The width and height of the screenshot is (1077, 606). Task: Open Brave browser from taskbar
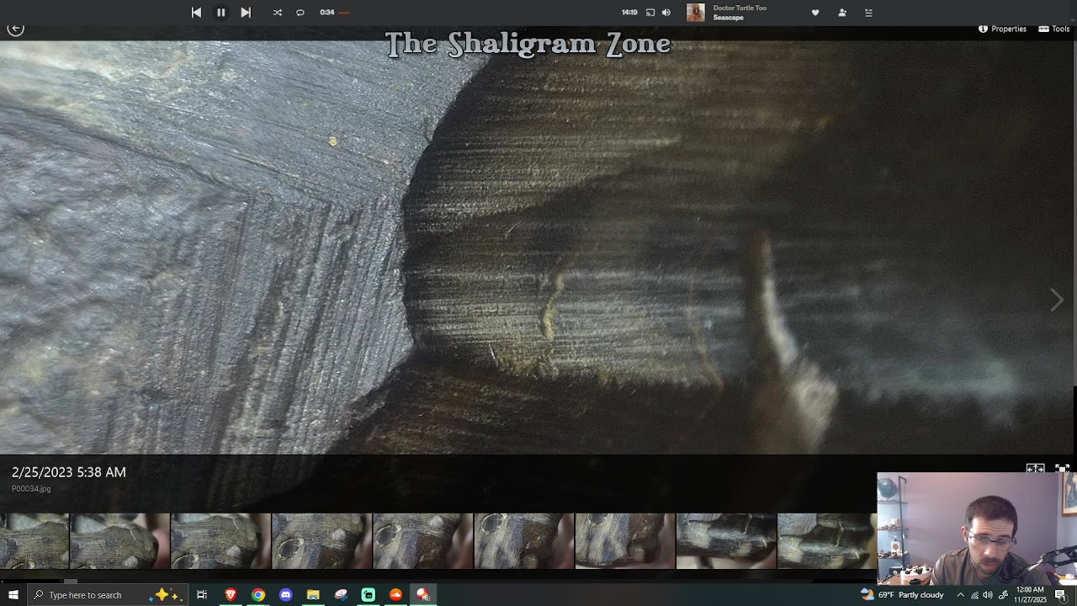point(231,595)
